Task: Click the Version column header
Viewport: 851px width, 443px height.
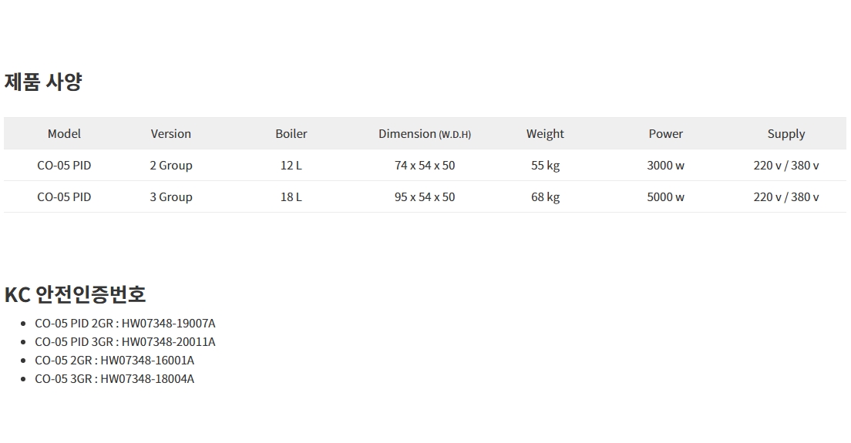Action: pos(170,133)
